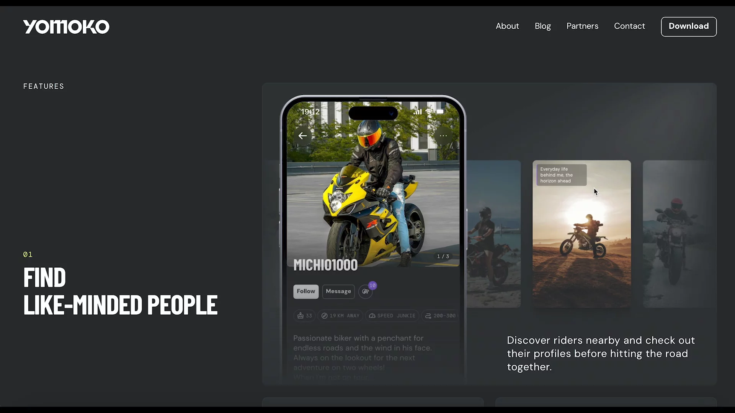Open the About page

[507, 26]
